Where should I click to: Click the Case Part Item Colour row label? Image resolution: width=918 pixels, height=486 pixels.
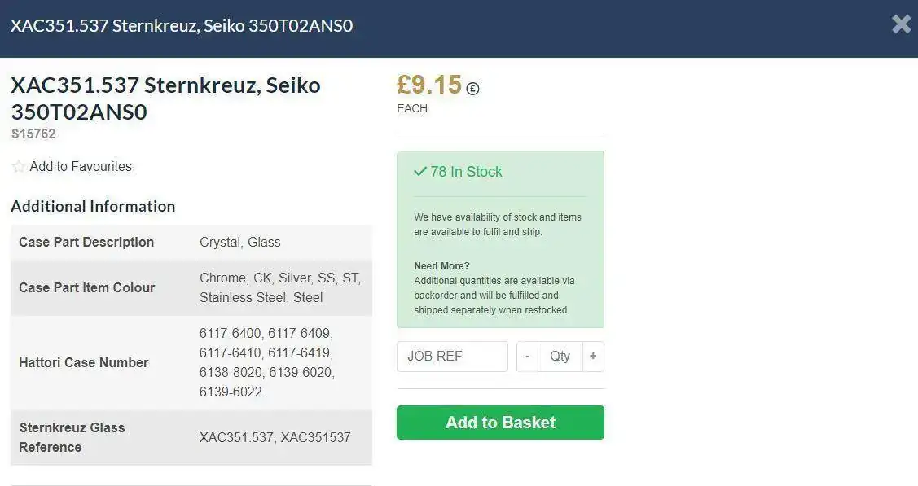click(x=87, y=287)
